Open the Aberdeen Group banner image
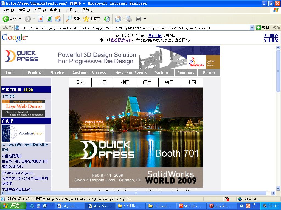 coord(23,133)
